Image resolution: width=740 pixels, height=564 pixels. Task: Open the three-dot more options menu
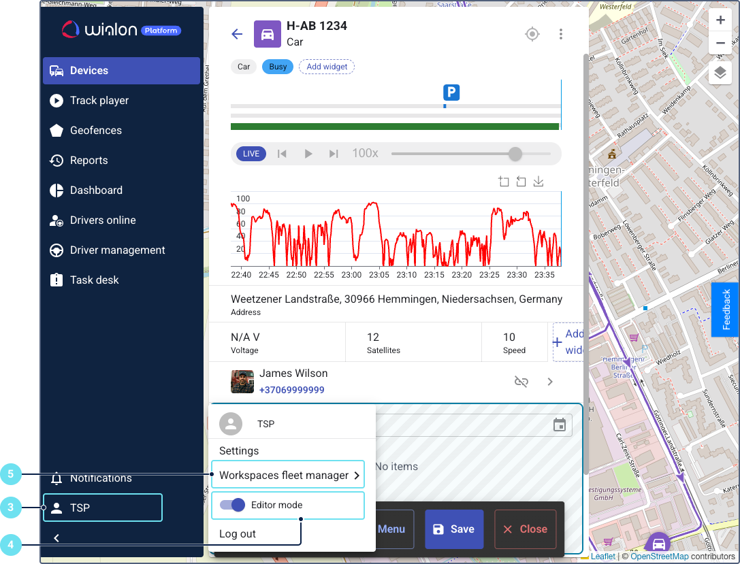click(x=561, y=34)
